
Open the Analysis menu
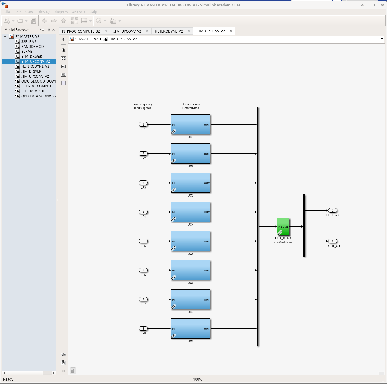78,12
